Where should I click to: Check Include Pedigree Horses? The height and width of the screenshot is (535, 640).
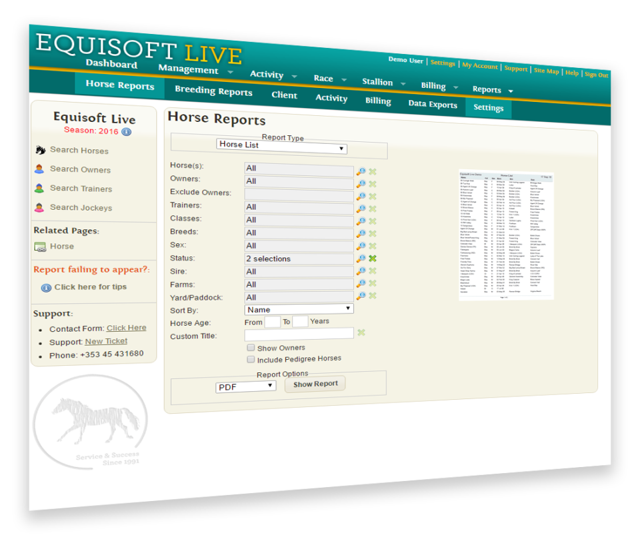tap(251, 359)
